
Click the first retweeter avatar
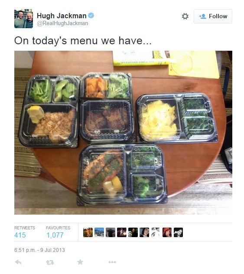[88, 232]
